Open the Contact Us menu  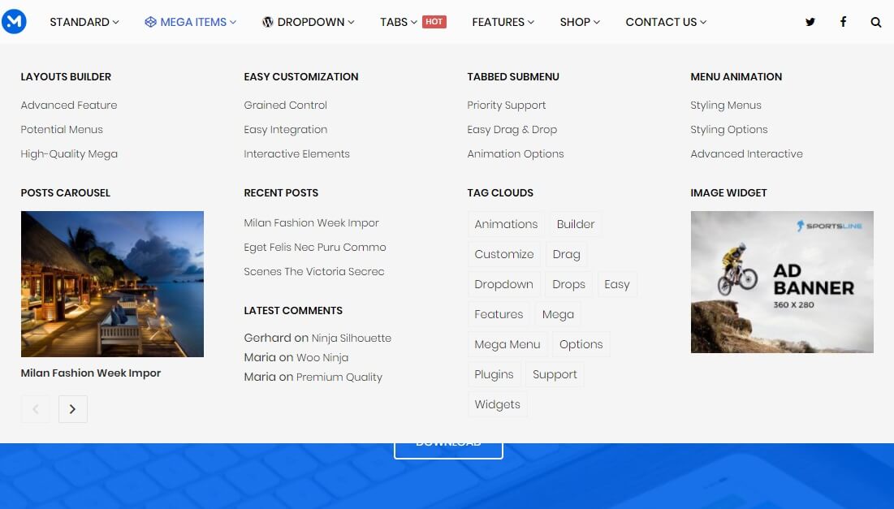point(665,22)
